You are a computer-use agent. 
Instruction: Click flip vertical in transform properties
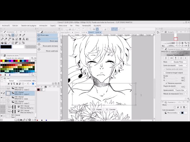pos(176,58)
